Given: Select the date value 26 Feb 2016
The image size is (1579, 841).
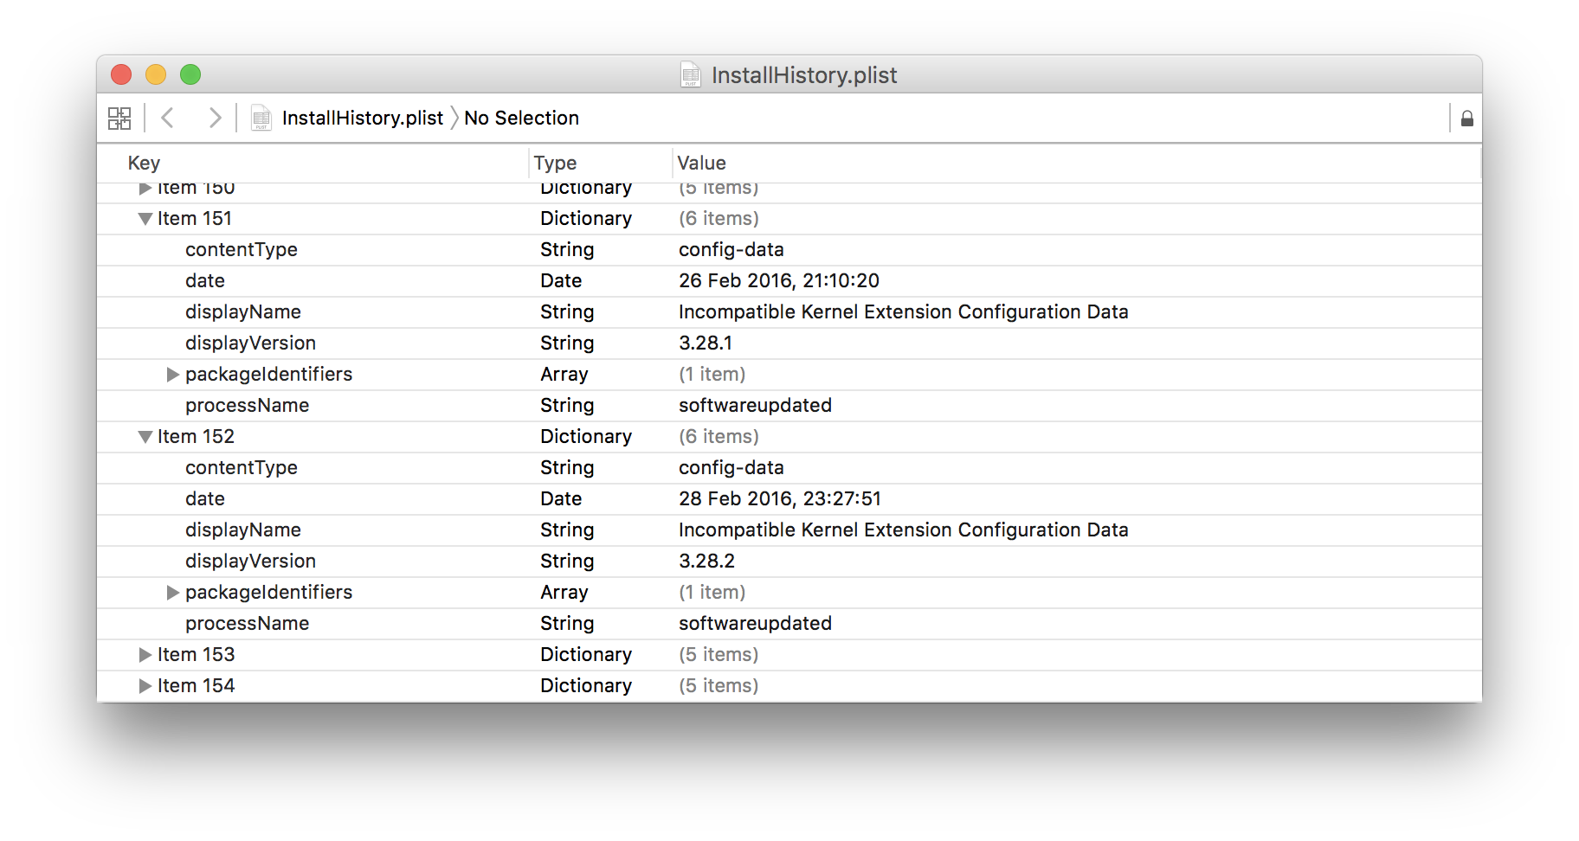Looking at the screenshot, I should pos(778,281).
